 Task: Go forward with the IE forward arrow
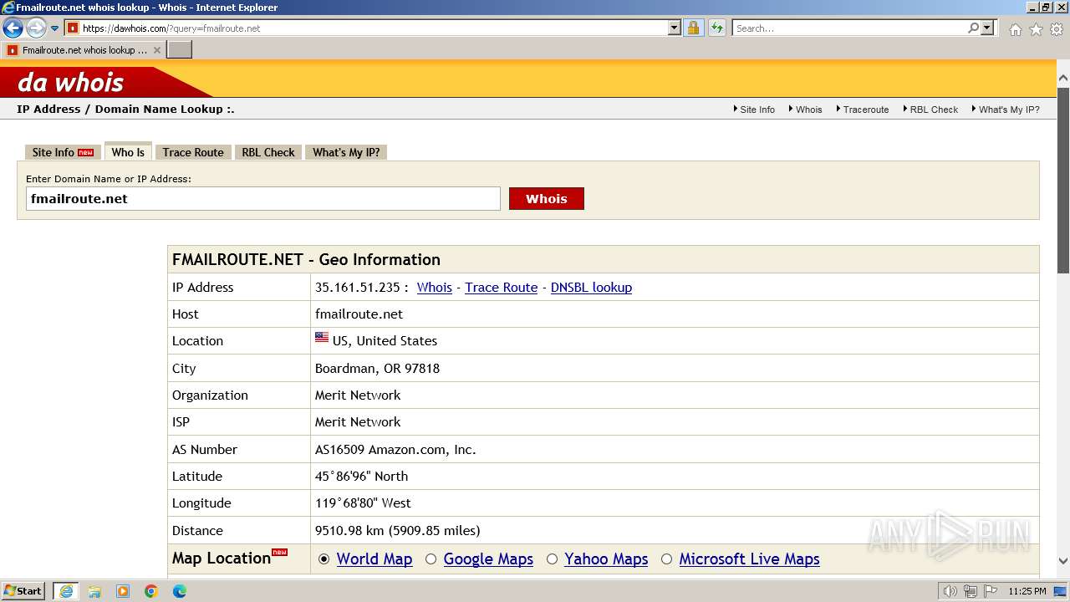click(x=36, y=28)
